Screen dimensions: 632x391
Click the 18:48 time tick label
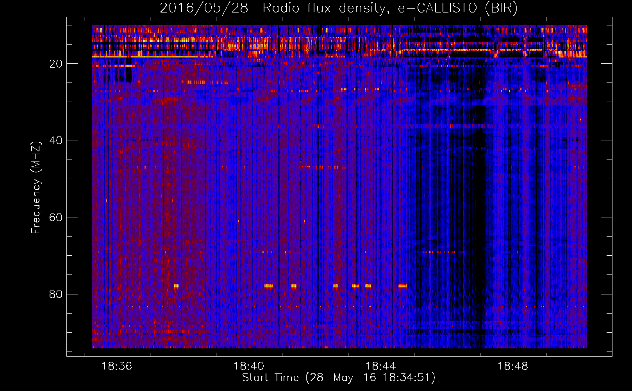click(x=513, y=366)
